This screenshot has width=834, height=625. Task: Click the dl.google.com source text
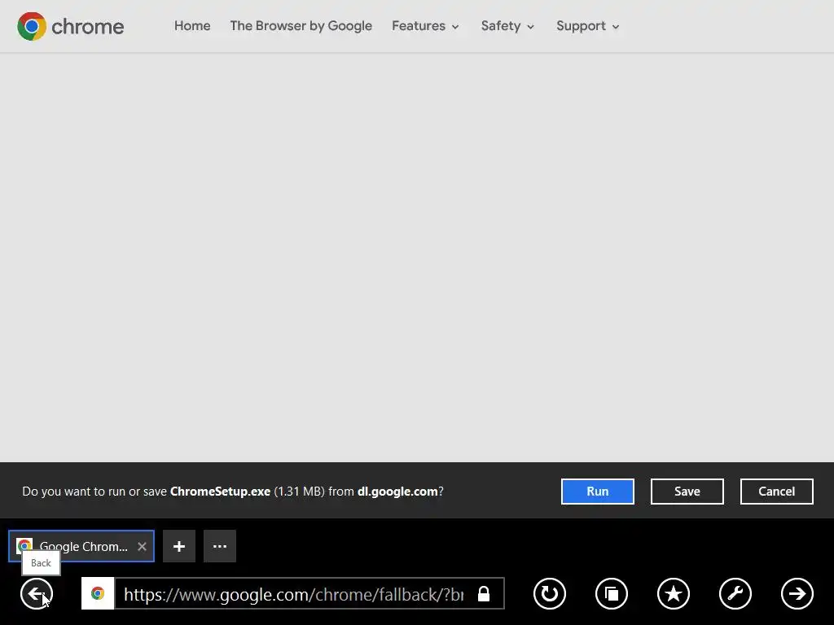click(397, 492)
